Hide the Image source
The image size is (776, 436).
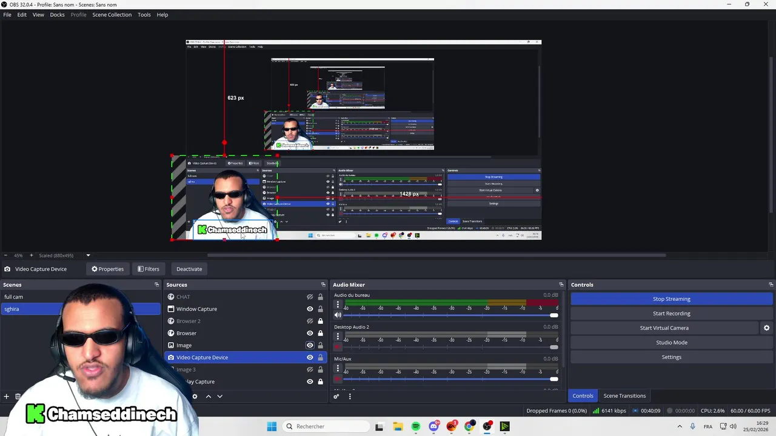(310, 345)
